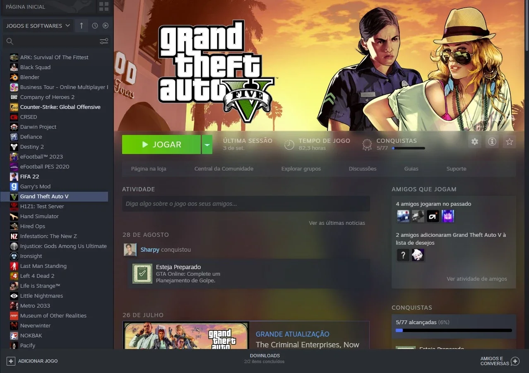The width and height of the screenshot is (529, 373).
Task: Click the FIFA 22 icon
Action: coord(14,176)
